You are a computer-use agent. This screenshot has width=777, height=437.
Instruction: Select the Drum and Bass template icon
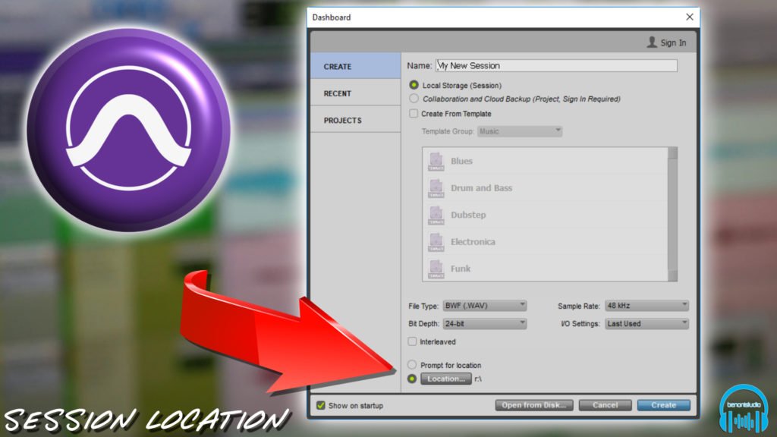(436, 188)
